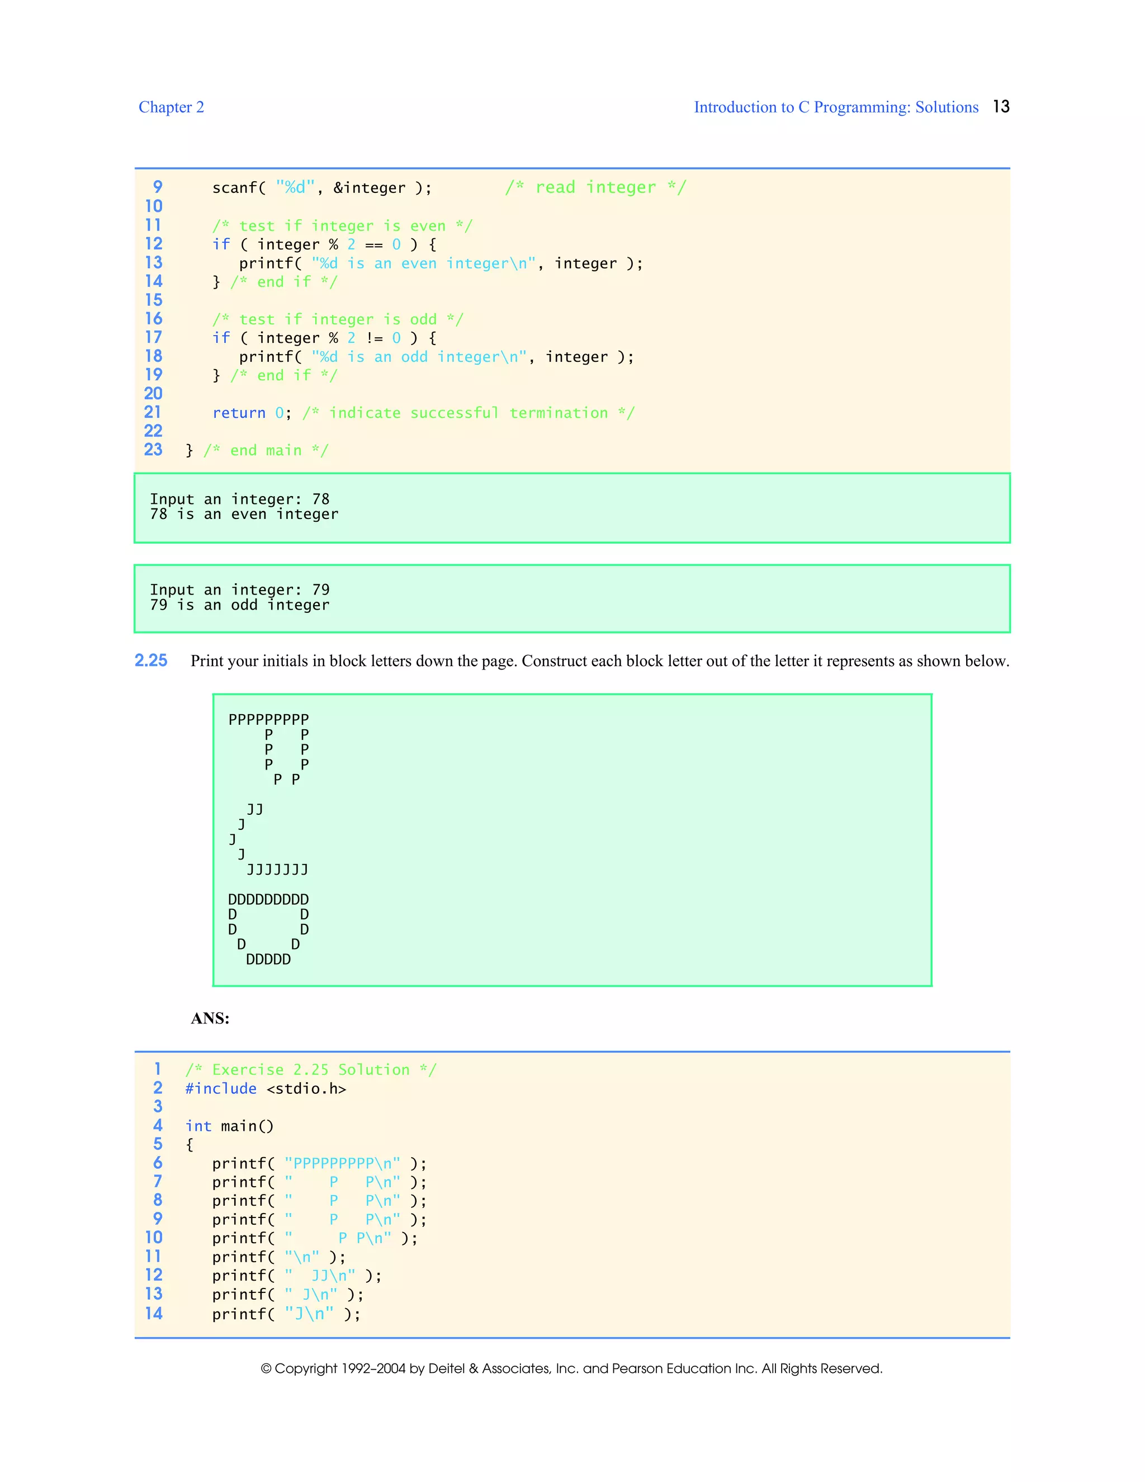Screen dimensions: 1145x1482
Task: Click the '79 is an odd integer' output
Action: pos(239,605)
